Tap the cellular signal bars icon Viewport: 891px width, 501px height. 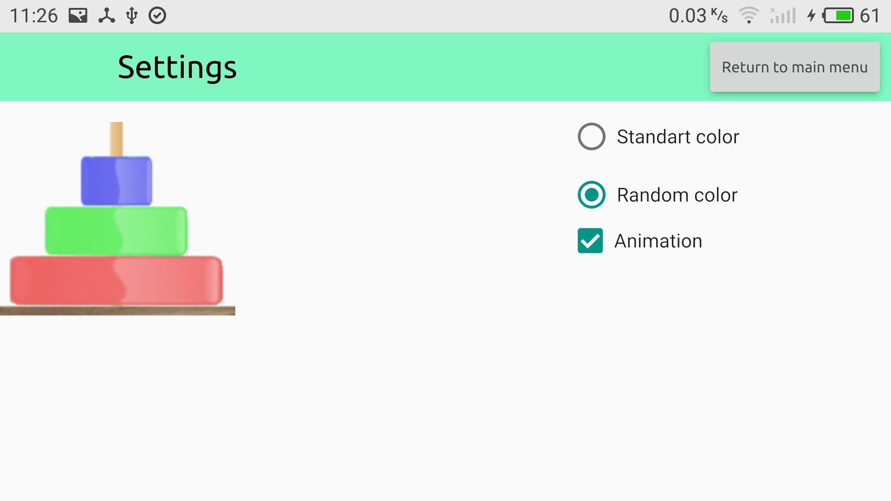pyautogui.click(x=783, y=16)
